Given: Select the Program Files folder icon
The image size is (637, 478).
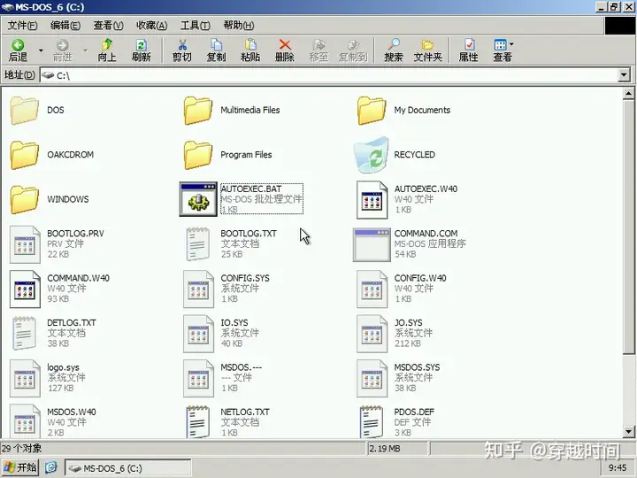Looking at the screenshot, I should [198, 155].
